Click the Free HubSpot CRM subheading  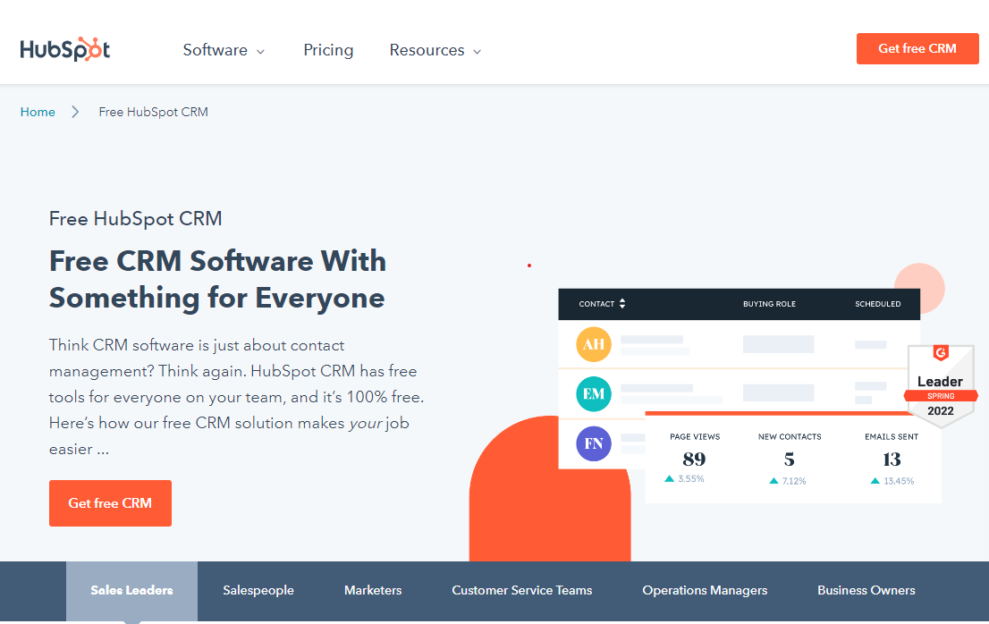pos(136,219)
